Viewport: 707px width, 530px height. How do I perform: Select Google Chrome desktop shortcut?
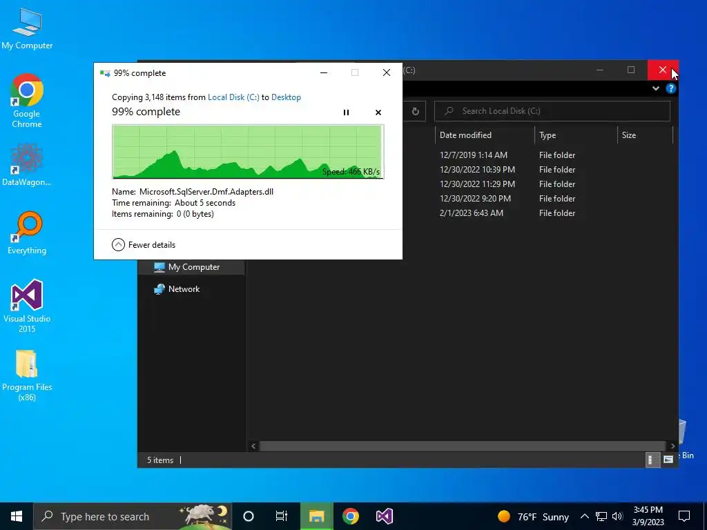(27, 101)
